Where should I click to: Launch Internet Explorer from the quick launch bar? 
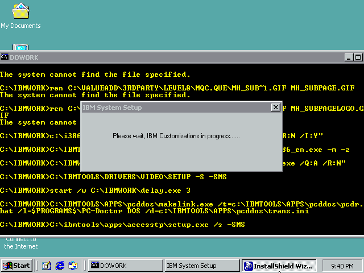[59, 266]
